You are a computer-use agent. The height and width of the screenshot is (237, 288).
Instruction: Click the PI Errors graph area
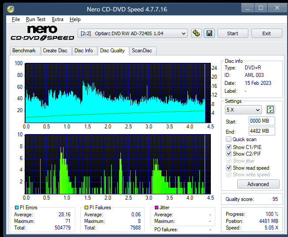pyautogui.click(x=118, y=93)
